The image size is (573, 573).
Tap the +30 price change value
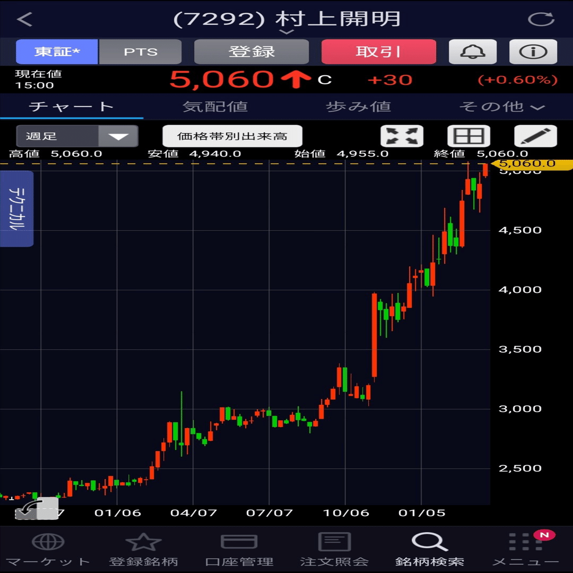point(390,80)
